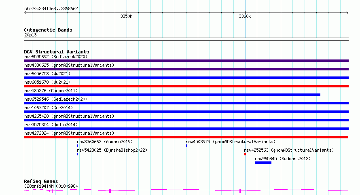Click the gene direction arrow at C20orf194 start
The image size is (360, 195).
50,191
